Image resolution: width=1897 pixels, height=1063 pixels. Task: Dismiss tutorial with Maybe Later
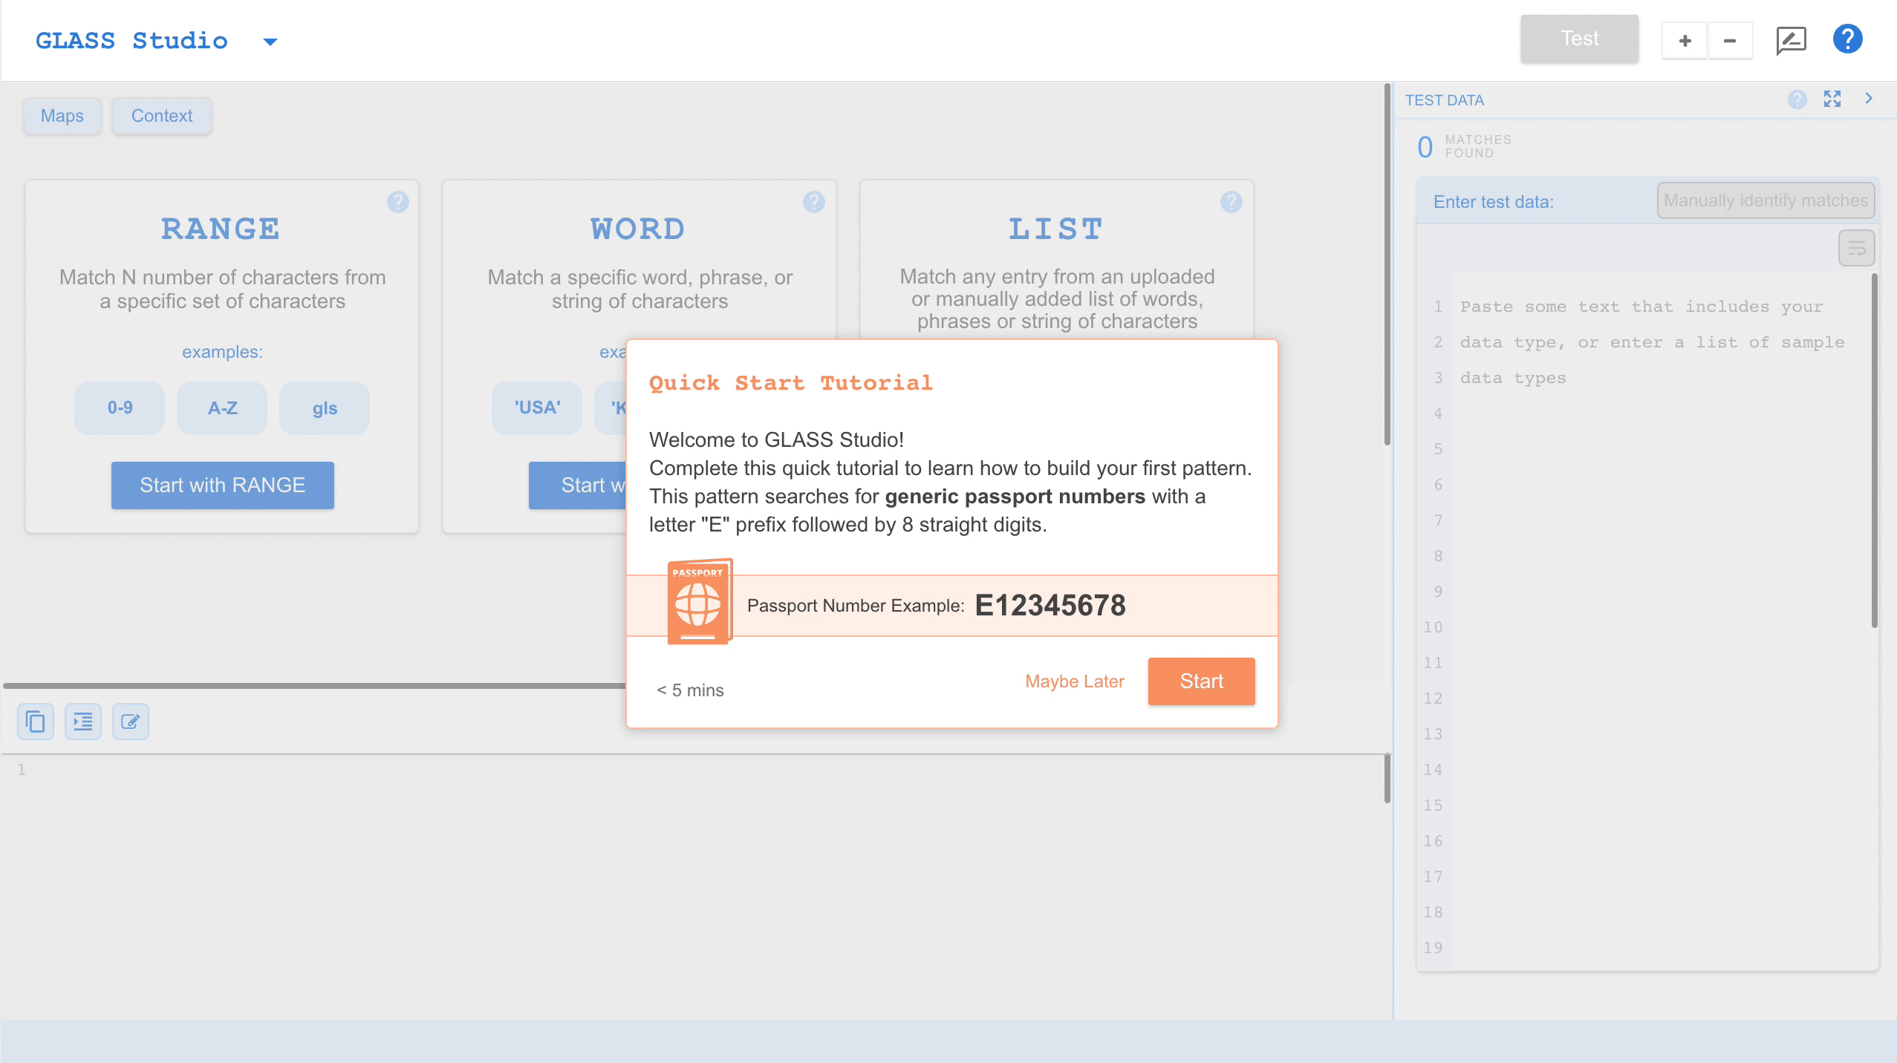[1075, 681]
